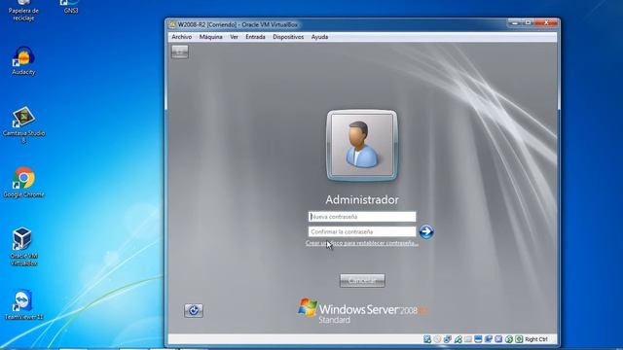Image resolution: width=623 pixels, height=350 pixels.
Task: Click the VirtualBox window title bar icon
Action: pos(172,24)
